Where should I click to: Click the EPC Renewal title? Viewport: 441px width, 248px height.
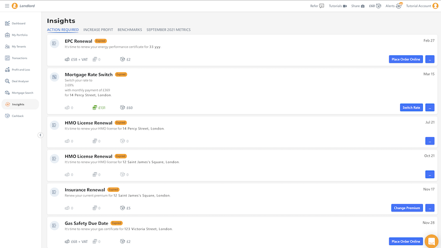78,41
